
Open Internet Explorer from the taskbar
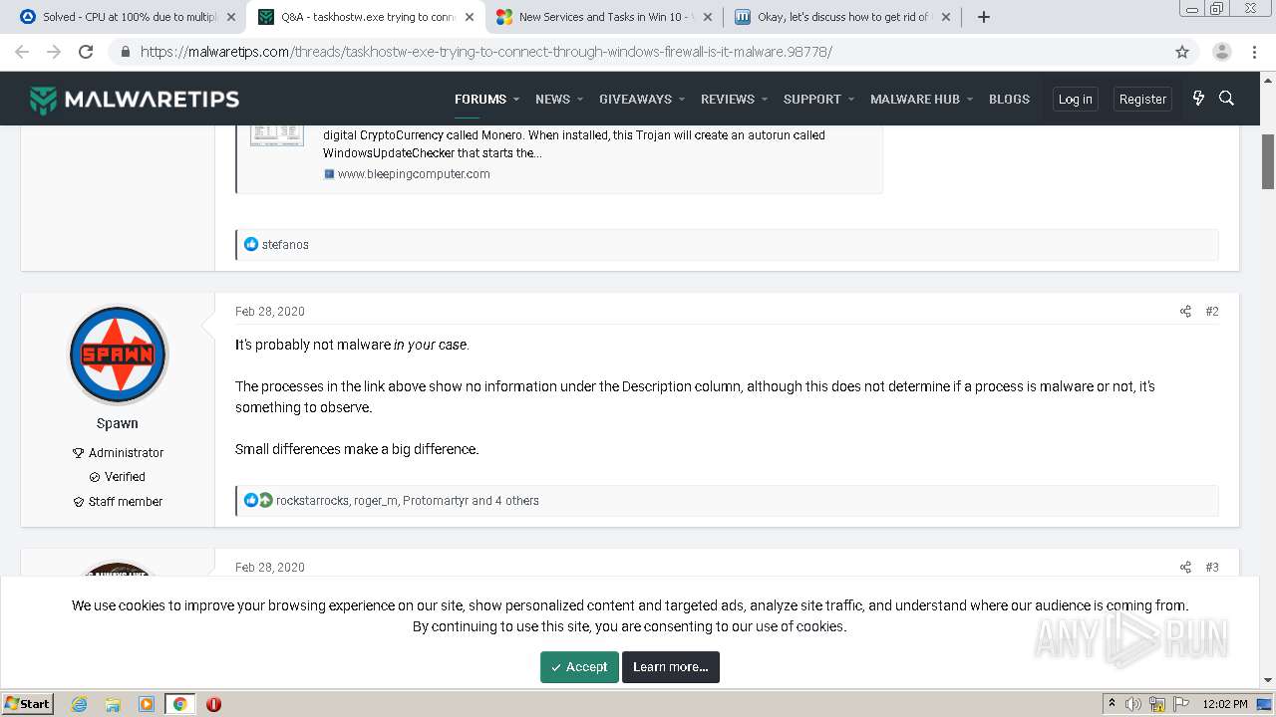(80, 704)
